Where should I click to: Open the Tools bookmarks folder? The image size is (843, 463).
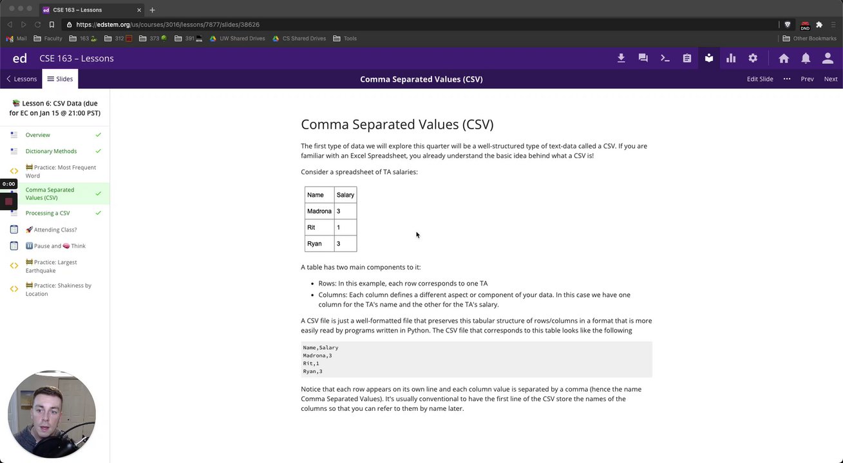click(345, 39)
